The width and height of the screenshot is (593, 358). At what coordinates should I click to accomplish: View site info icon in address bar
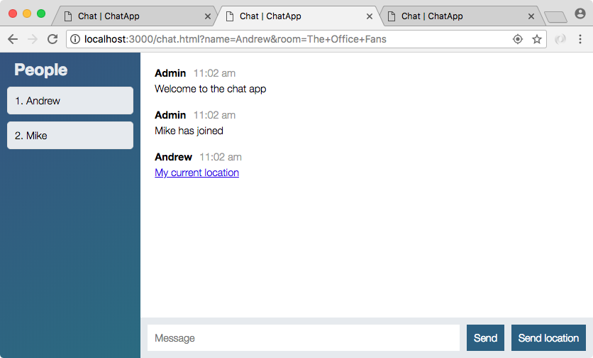point(75,39)
